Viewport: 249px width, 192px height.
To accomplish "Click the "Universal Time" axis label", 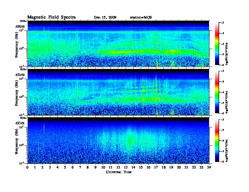I will point(119,172).
